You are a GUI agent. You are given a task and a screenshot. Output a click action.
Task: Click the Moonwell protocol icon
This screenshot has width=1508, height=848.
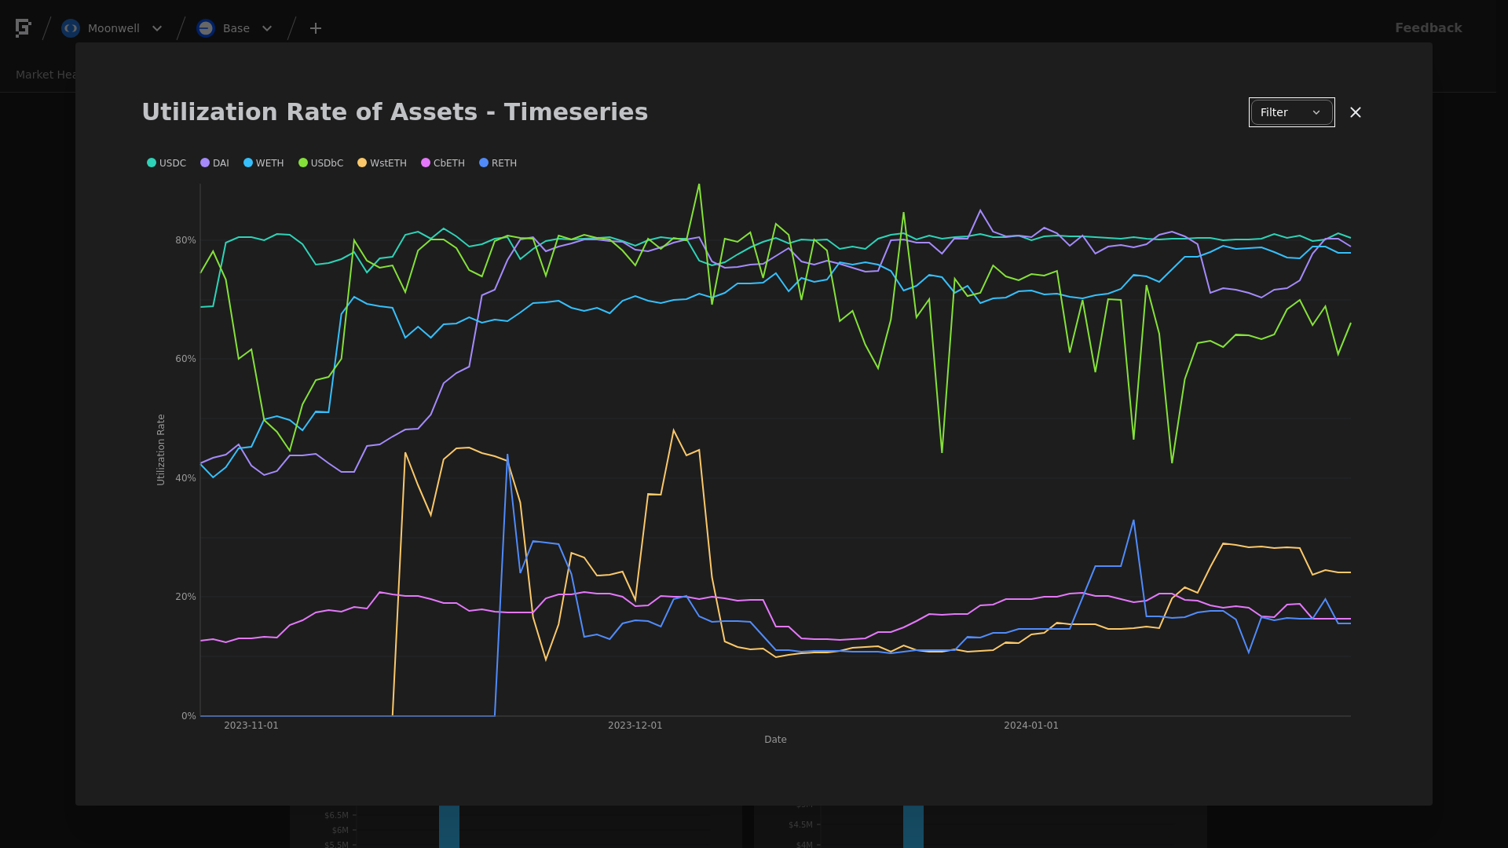(x=71, y=28)
